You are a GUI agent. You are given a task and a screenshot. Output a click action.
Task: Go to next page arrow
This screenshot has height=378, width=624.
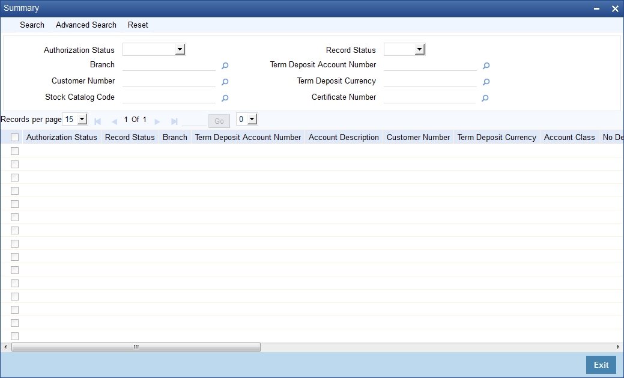[x=157, y=121]
